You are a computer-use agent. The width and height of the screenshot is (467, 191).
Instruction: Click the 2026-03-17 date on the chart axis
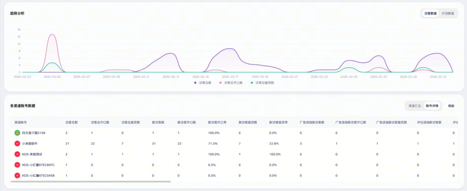[x=231, y=77]
